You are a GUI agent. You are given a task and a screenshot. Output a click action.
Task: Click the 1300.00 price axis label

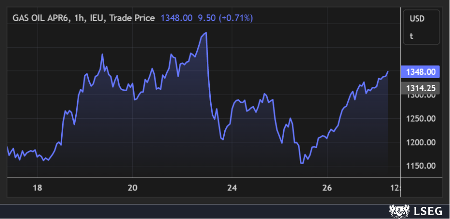click(421, 96)
